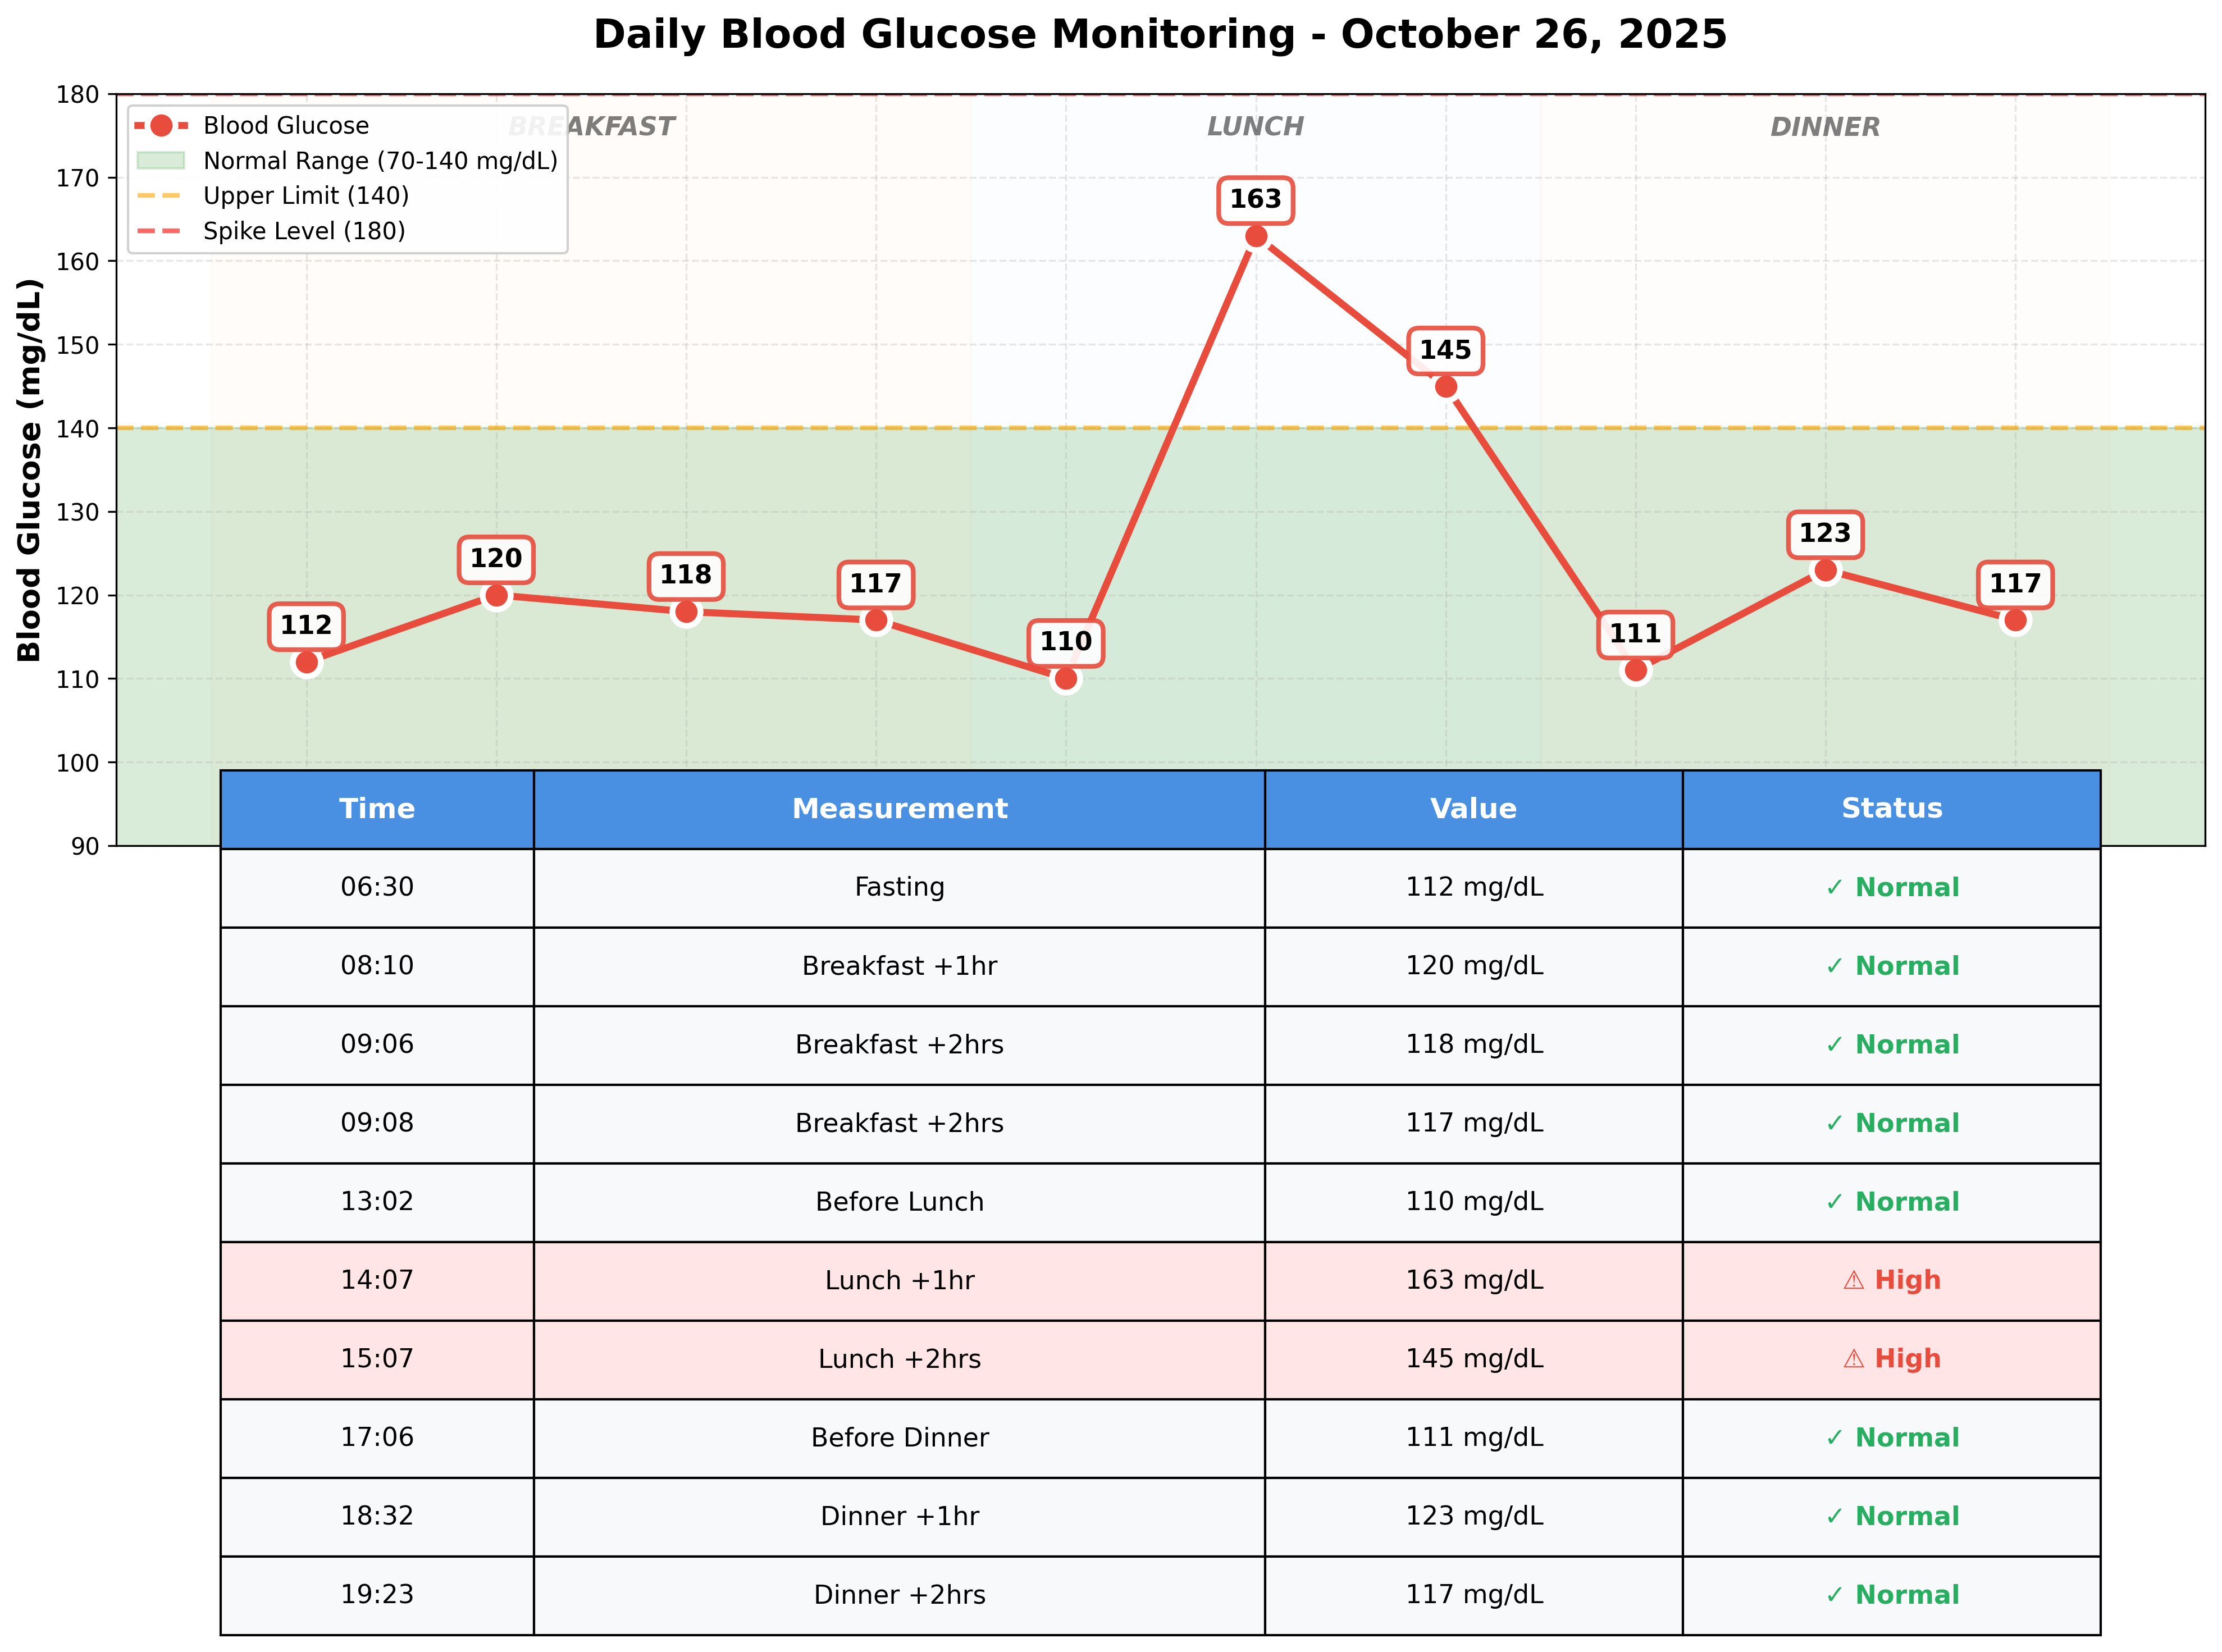
Task: Select the Before Dinner cell
Action: tap(899, 1438)
